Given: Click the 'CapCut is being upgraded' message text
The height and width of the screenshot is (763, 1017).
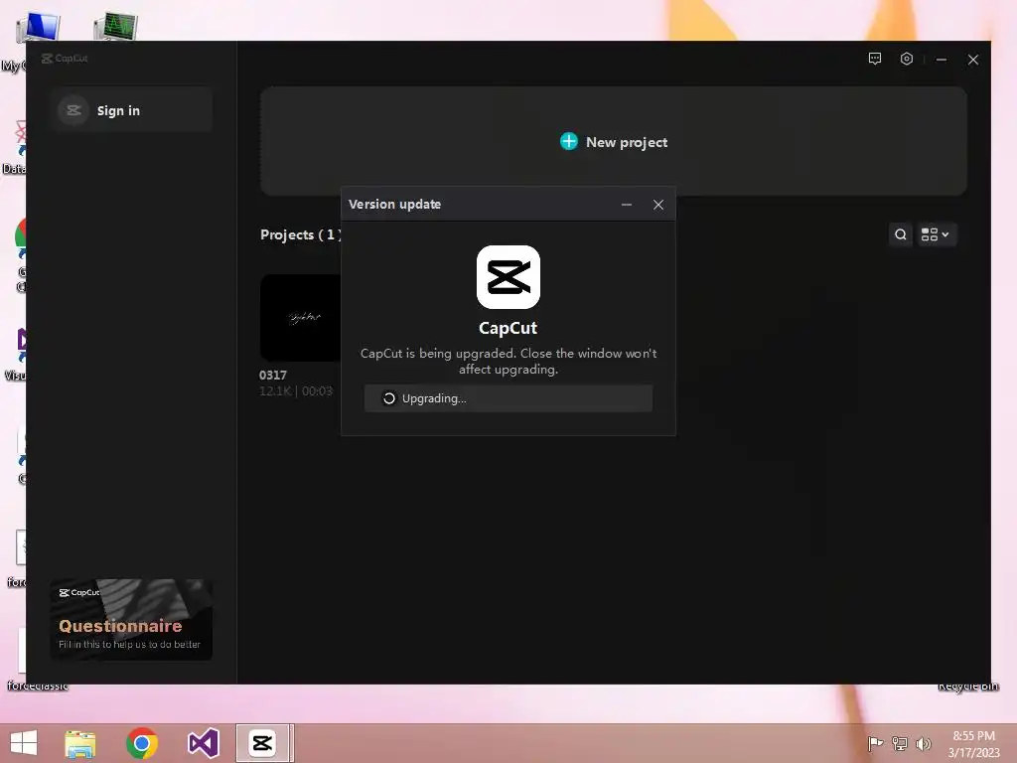Looking at the screenshot, I should click(x=508, y=362).
